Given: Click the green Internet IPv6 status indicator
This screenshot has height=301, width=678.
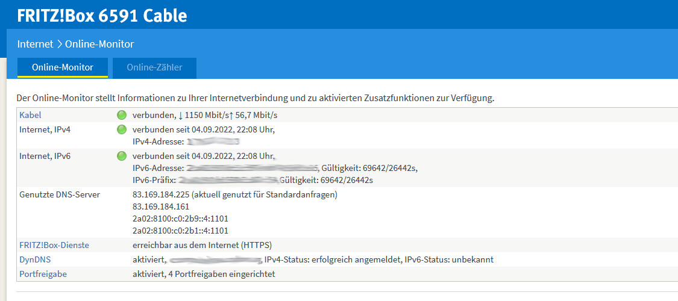Looking at the screenshot, I should [x=122, y=156].
